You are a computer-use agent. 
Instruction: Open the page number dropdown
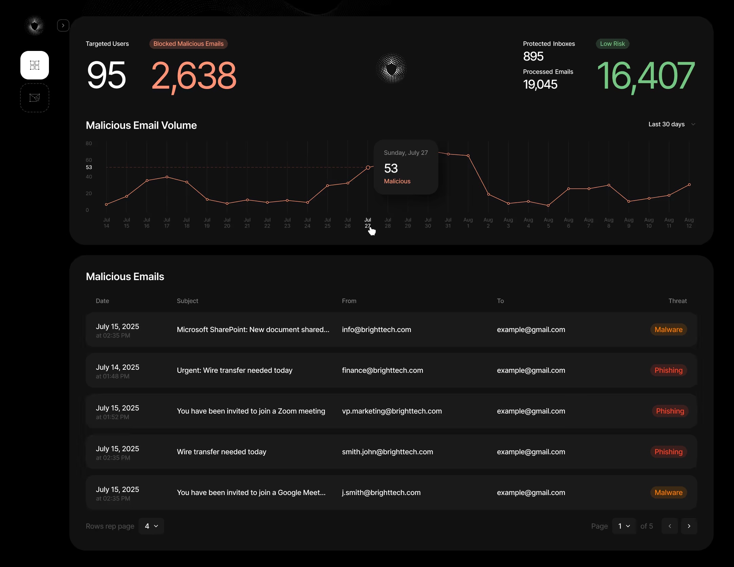click(x=624, y=526)
